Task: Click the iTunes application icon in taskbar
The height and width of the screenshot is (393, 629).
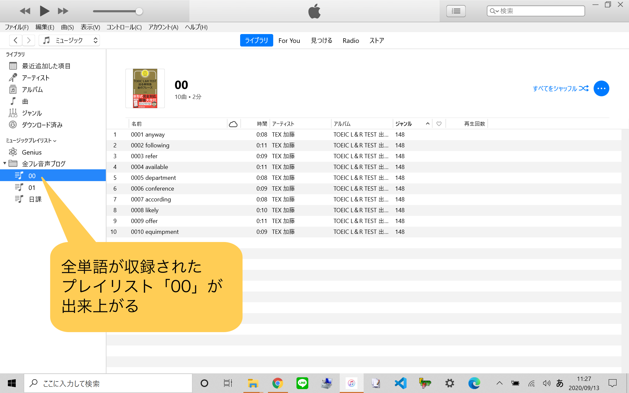Action: click(352, 383)
